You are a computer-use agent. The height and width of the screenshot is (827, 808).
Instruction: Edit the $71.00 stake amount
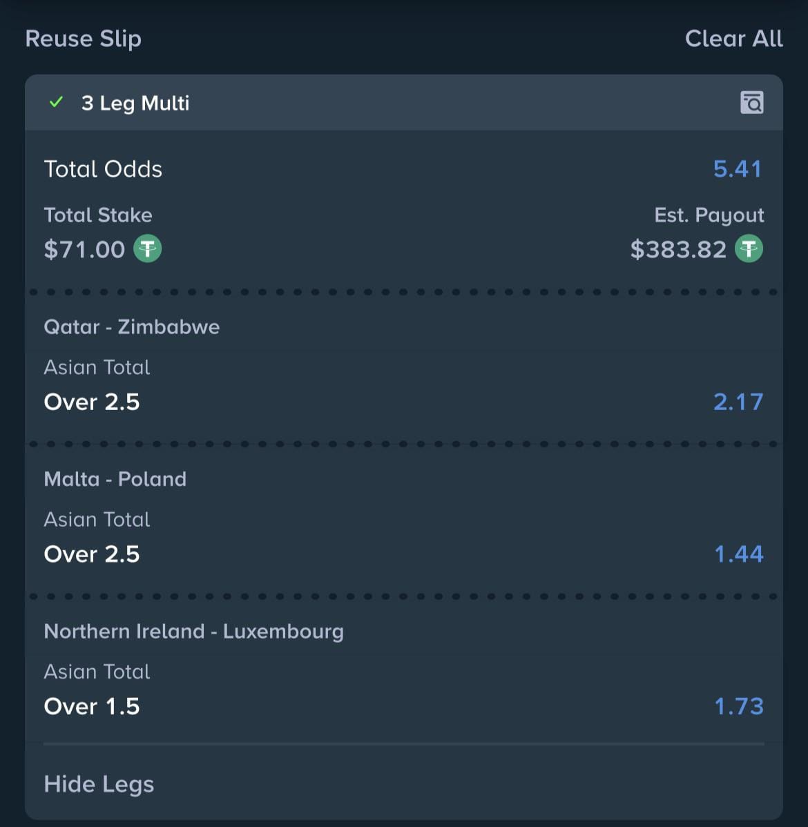(x=85, y=249)
